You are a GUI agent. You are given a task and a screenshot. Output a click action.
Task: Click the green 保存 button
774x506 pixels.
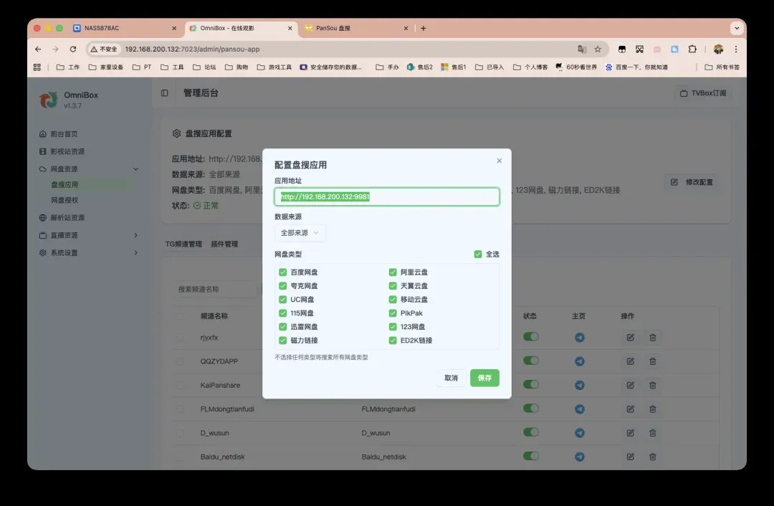tap(484, 378)
